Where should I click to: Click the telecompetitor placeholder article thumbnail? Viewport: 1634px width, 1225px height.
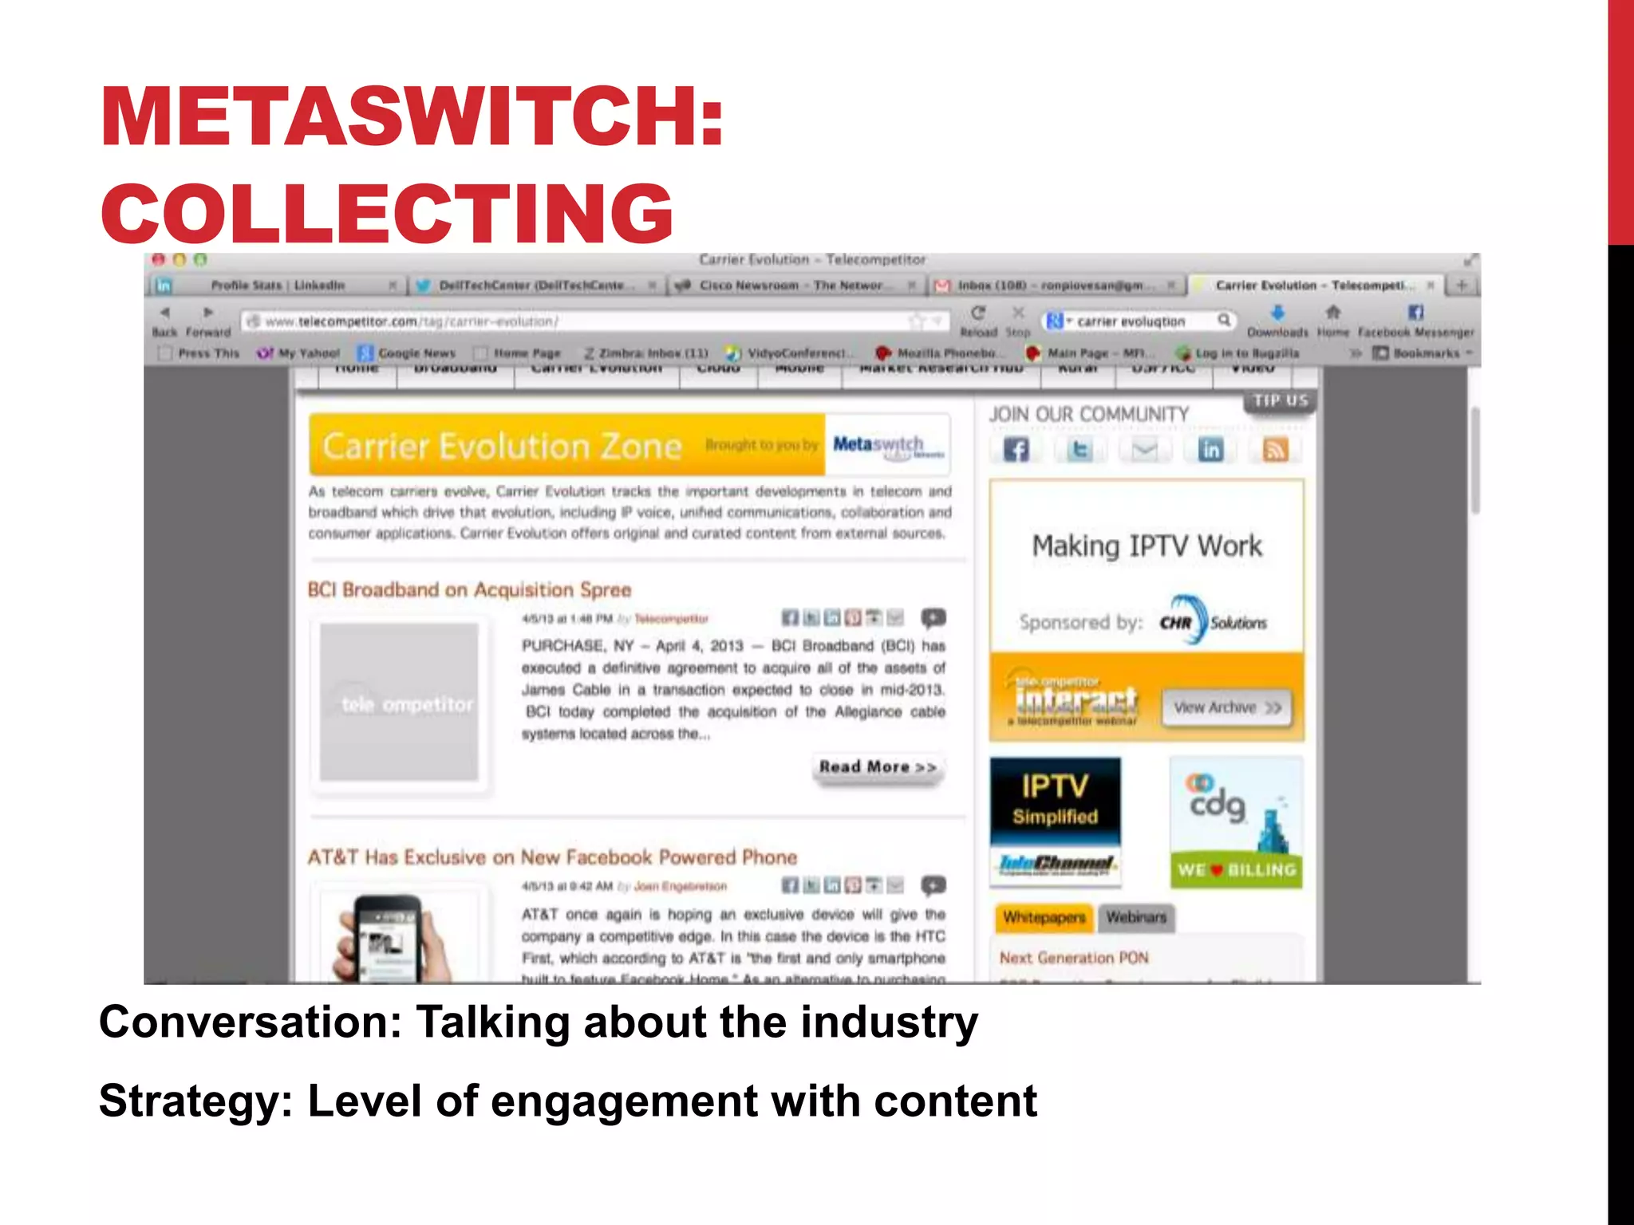[x=400, y=703]
